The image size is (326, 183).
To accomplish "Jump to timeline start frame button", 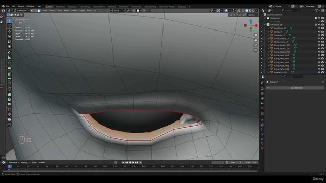I will pos(123,163).
